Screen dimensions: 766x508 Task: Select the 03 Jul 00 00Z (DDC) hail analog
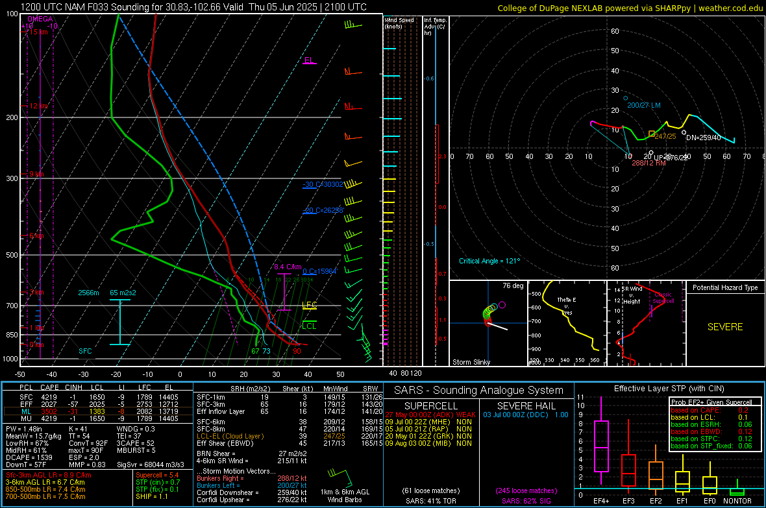(x=526, y=415)
